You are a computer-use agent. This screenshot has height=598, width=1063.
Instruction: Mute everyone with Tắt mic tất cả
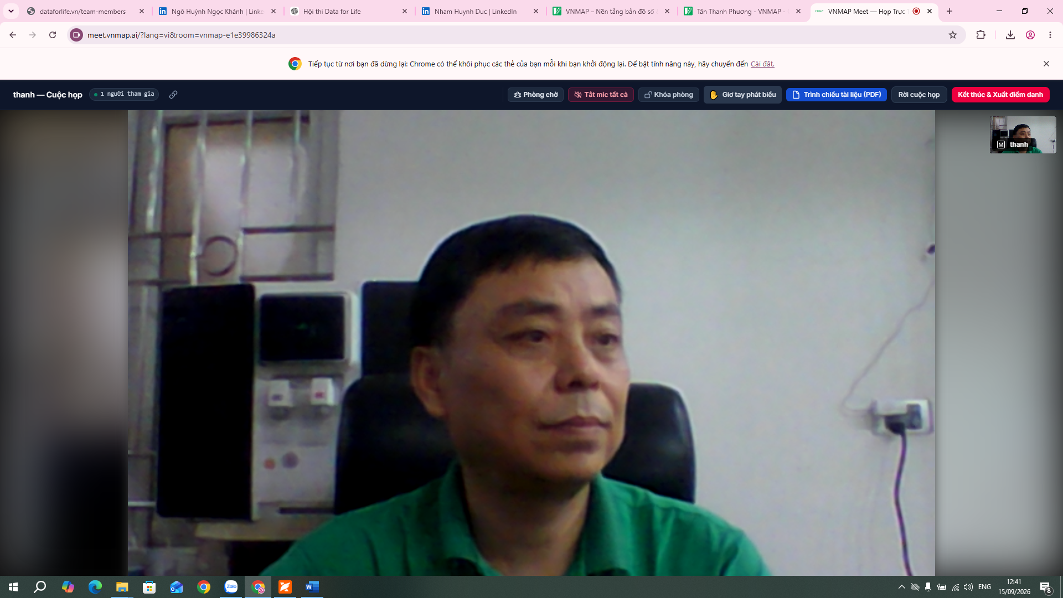(601, 95)
